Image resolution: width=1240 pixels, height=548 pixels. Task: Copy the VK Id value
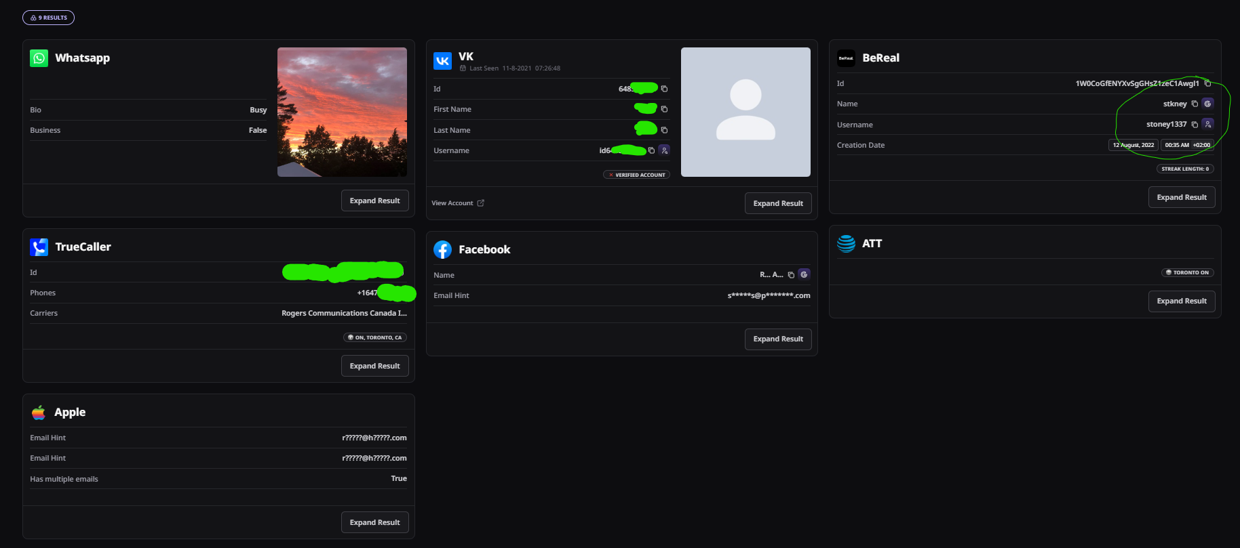pyautogui.click(x=664, y=89)
